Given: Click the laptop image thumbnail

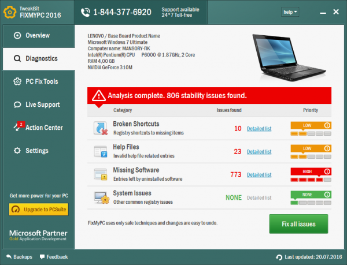Looking at the screenshot, I should pyautogui.click(x=289, y=57).
